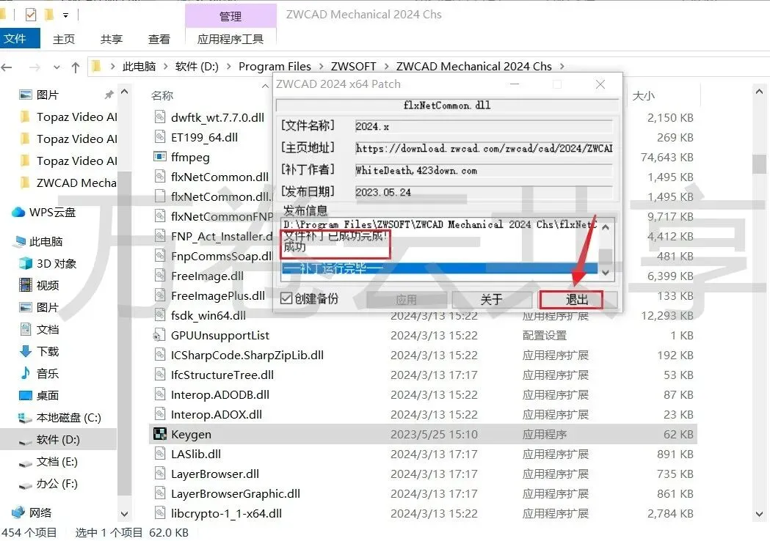770x541 pixels.
Task: Click the greyed 应用 button in Patch dialog
Action: pyautogui.click(x=407, y=299)
